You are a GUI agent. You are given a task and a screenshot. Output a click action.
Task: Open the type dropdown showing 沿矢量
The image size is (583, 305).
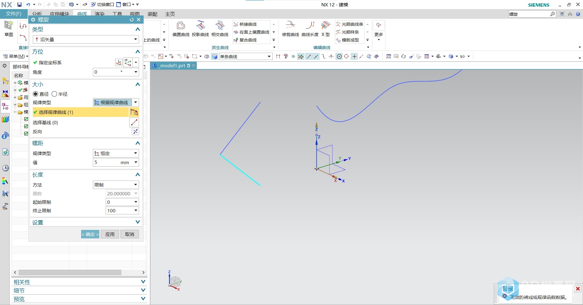(x=86, y=39)
